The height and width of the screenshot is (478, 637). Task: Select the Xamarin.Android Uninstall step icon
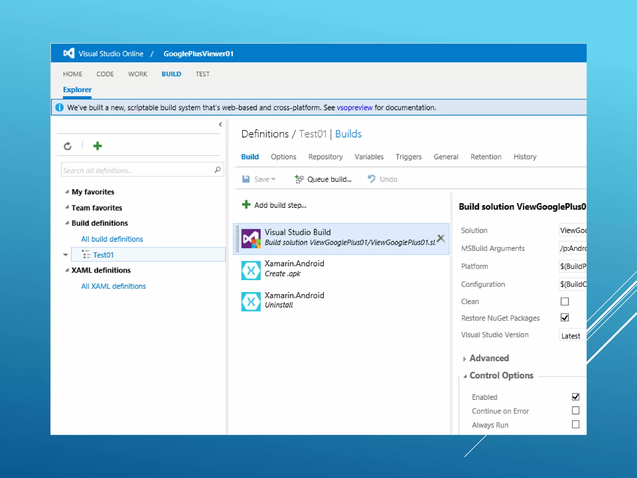pos(251,301)
